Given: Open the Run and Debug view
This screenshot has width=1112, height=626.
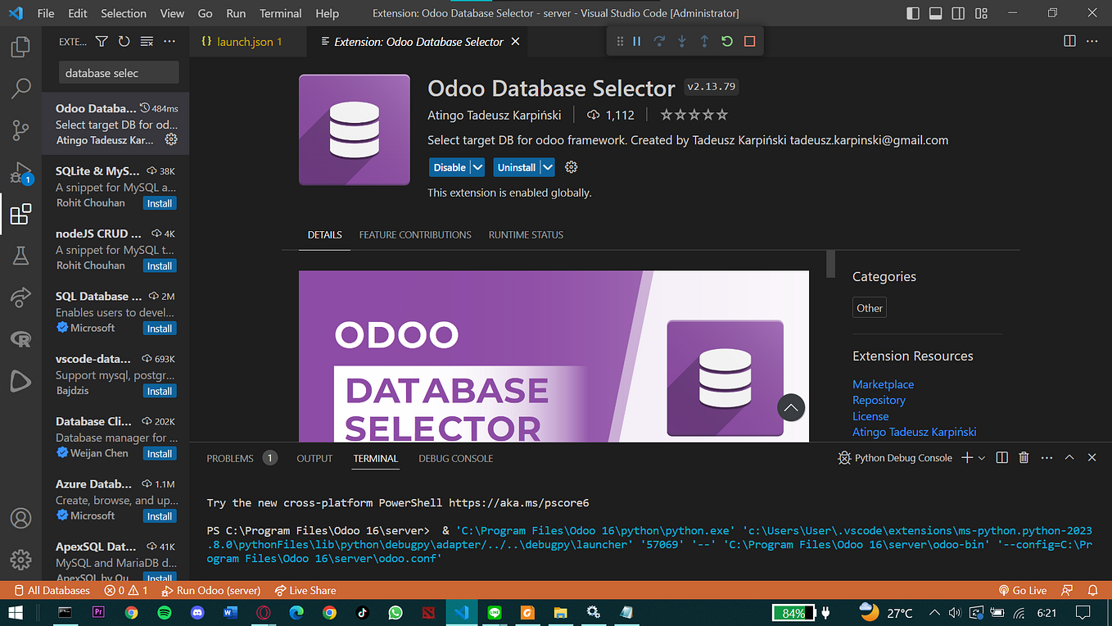Looking at the screenshot, I should point(20,173).
